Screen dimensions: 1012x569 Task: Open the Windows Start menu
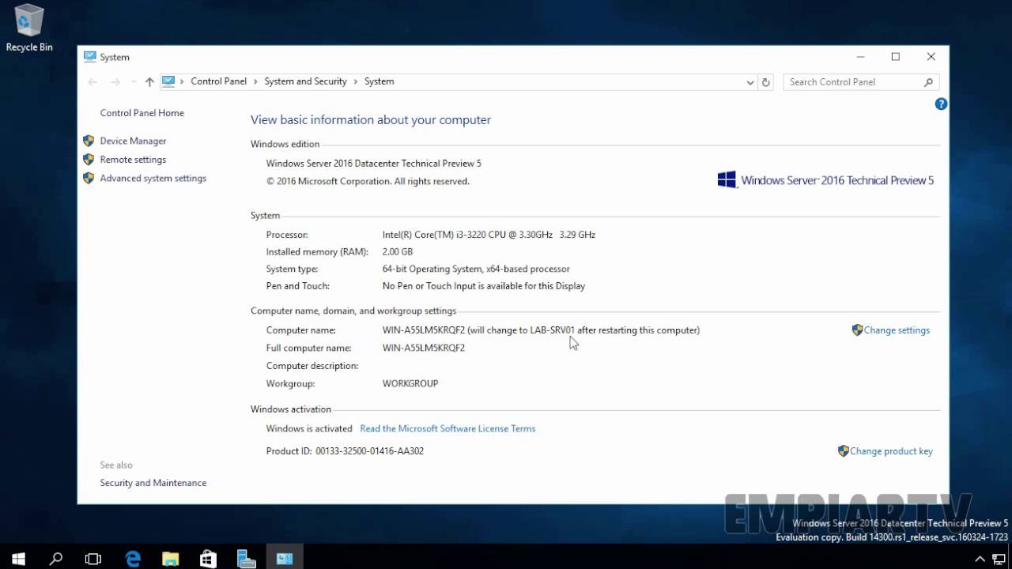pyautogui.click(x=18, y=559)
